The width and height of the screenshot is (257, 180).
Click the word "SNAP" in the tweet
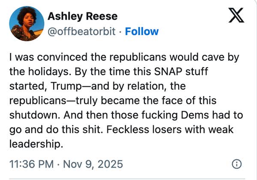173,72
